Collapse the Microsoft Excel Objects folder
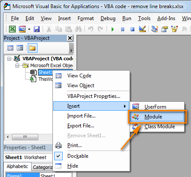 (x=17, y=66)
